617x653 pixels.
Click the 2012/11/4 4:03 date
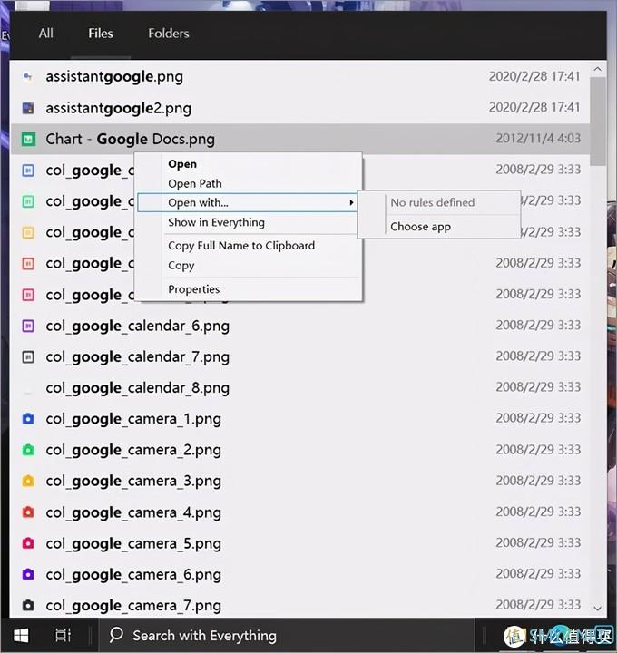pos(538,138)
